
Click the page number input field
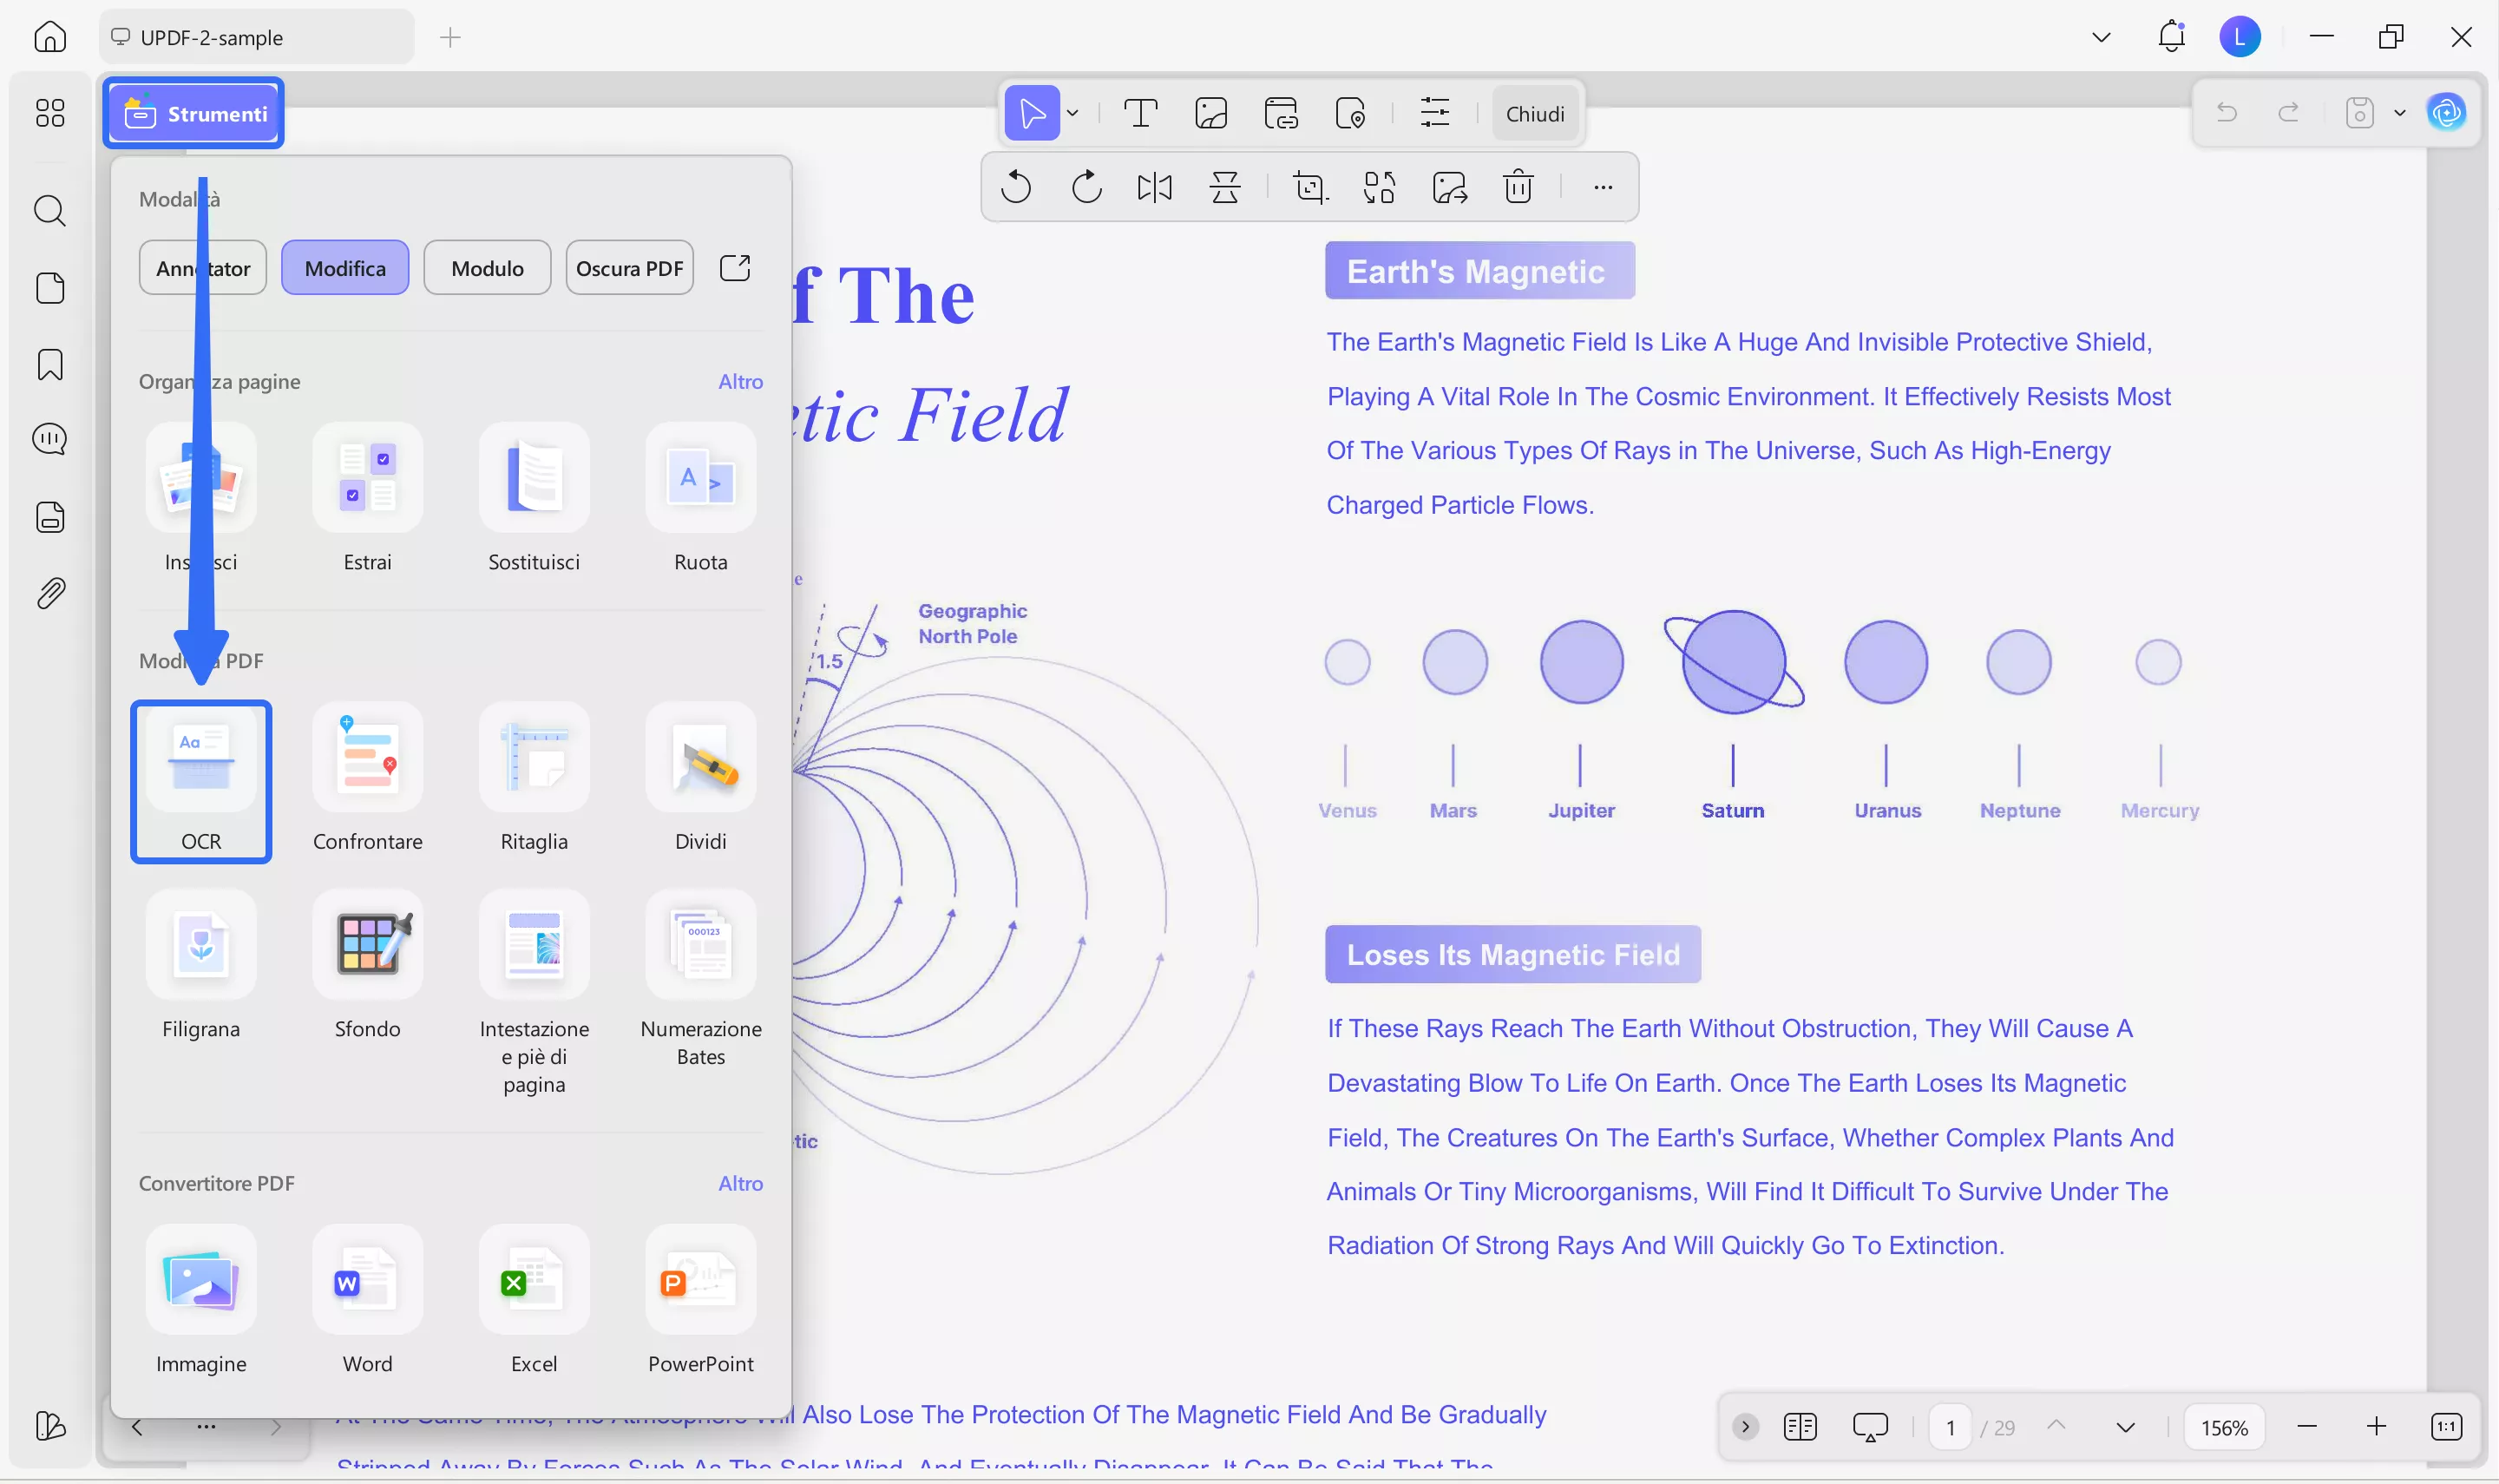pos(1948,1427)
